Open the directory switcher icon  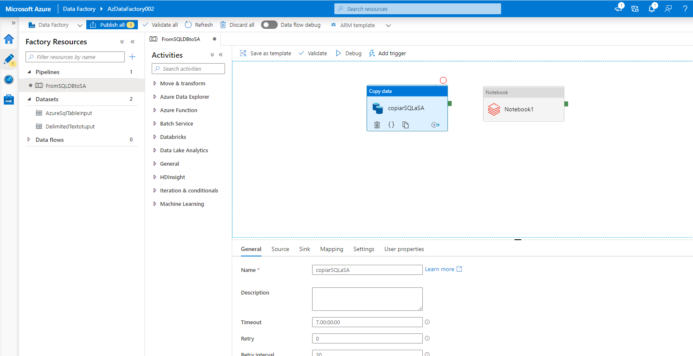coord(635,9)
